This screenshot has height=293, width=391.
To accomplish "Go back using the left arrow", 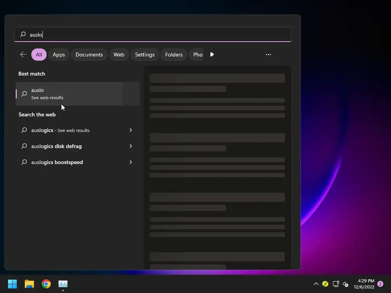I will point(23,55).
